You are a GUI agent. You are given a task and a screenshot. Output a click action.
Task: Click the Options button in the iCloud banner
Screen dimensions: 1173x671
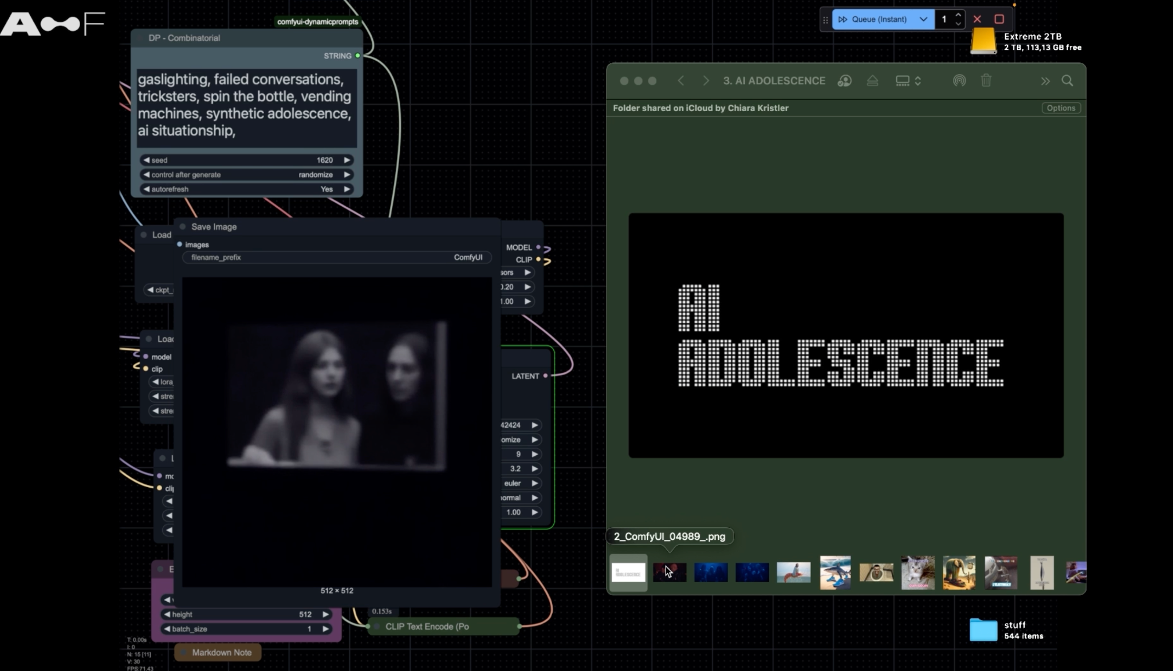click(1061, 108)
